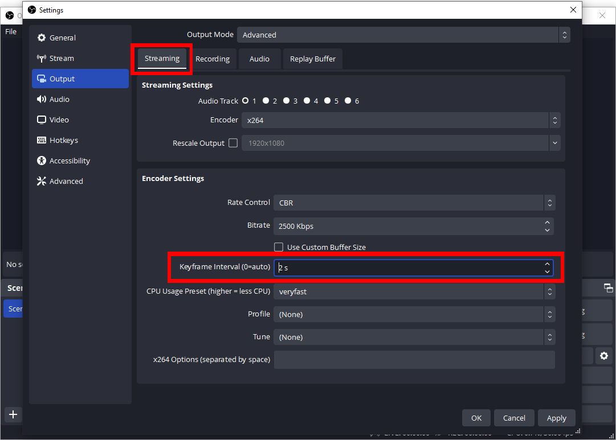Viewport: 616px width, 440px height.
Task: Expand the Rate Control dropdown
Action: point(414,203)
